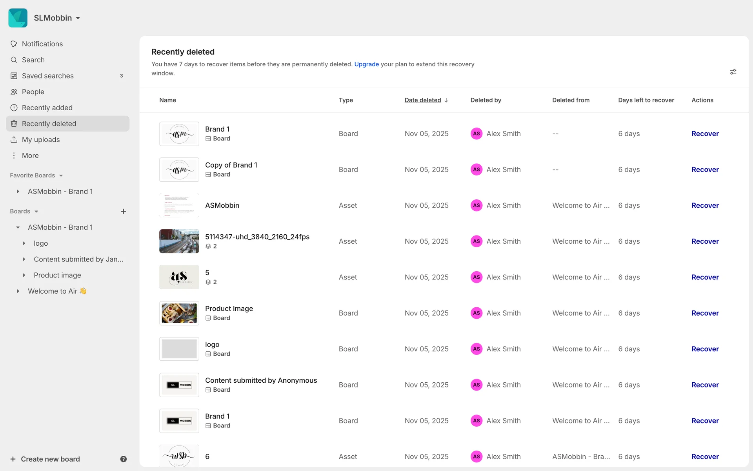Collapse the ASMobbin - Brand 1 board tree
This screenshot has height=471, width=753.
point(18,227)
